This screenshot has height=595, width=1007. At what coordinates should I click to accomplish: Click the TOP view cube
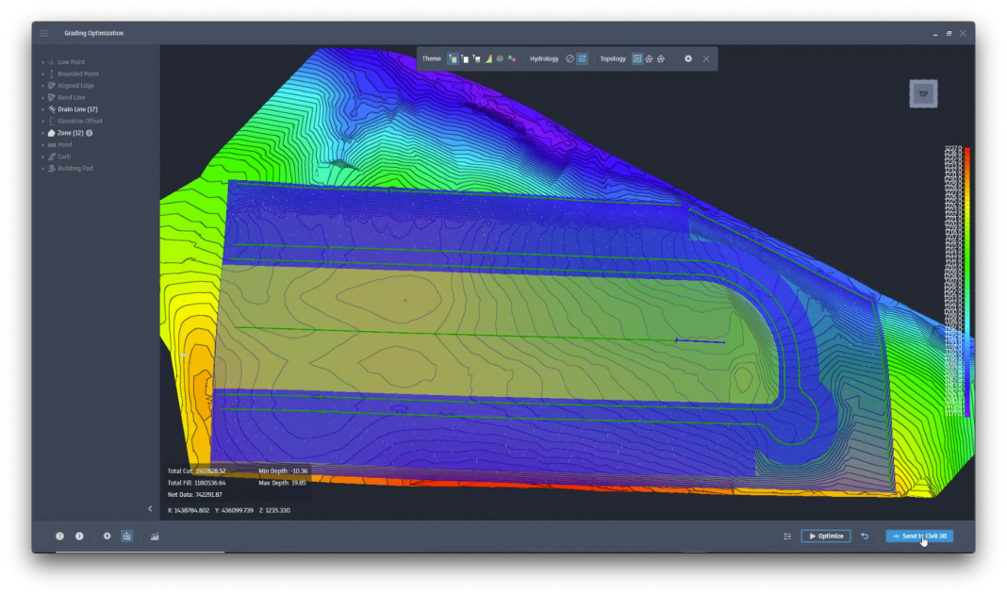coord(923,93)
